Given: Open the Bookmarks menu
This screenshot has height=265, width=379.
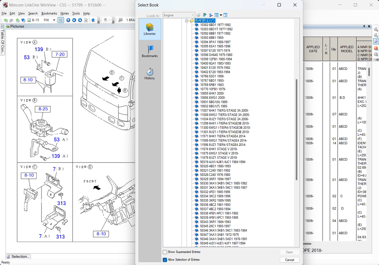Looking at the screenshot, I should [x=49, y=13].
